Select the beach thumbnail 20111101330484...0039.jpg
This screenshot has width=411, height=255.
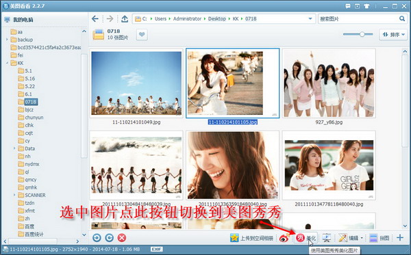136,165
